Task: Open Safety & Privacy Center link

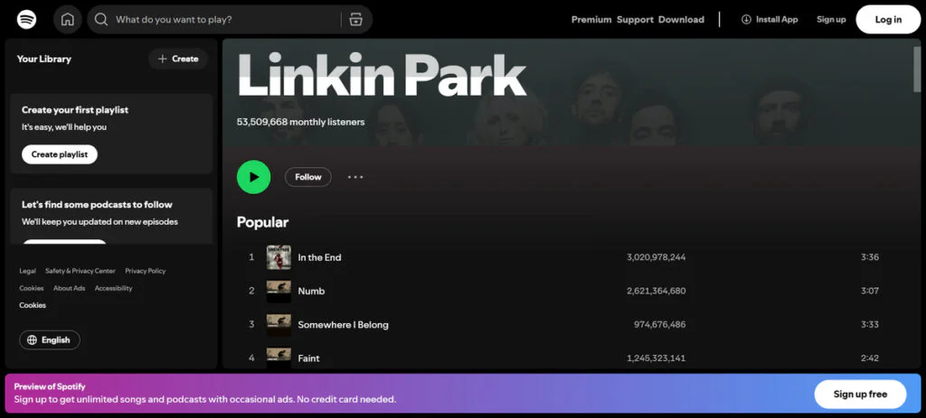Action: (x=80, y=271)
